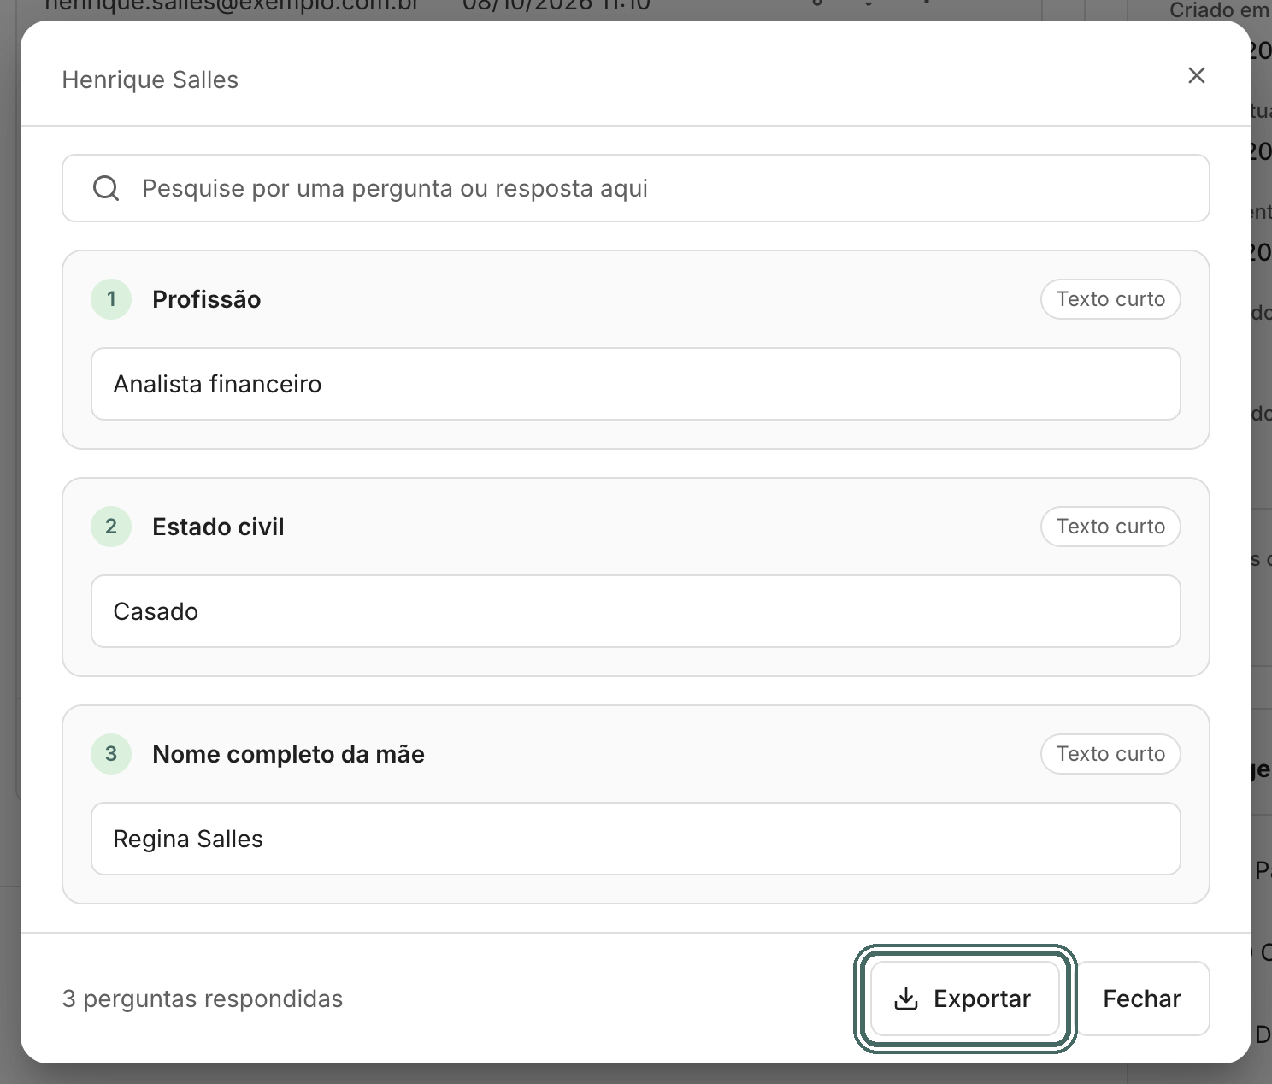Click the answer field "Casado"
The image size is (1272, 1084).
click(x=636, y=611)
